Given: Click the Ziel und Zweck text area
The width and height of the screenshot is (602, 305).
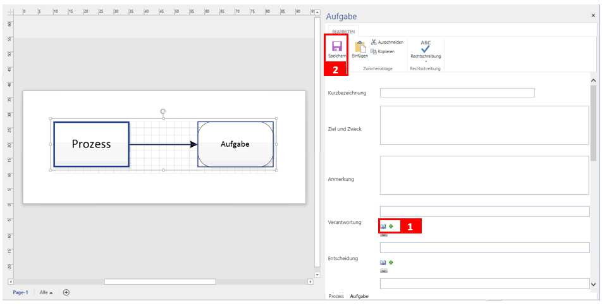Looking at the screenshot, I should point(484,125).
